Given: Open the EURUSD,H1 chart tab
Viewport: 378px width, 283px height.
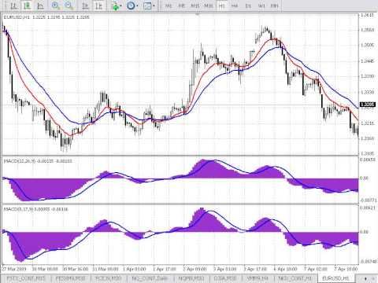Looking at the screenshot, I should (335, 278).
